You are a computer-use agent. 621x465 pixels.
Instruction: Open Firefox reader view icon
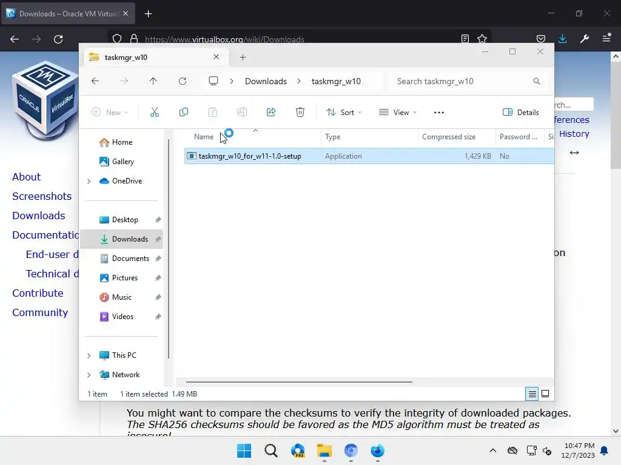click(x=465, y=39)
